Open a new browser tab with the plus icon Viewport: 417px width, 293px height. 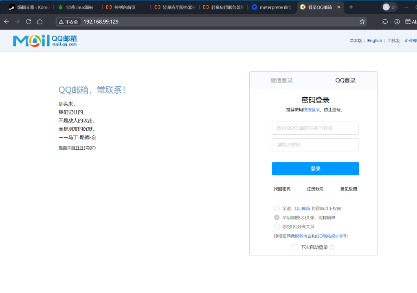click(351, 7)
